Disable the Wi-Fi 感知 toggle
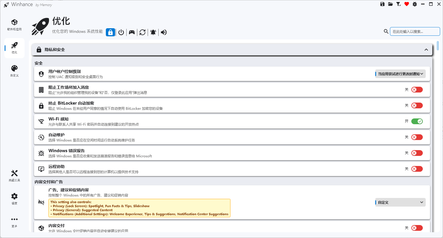The width and height of the screenshot is (443, 238). 417,121
